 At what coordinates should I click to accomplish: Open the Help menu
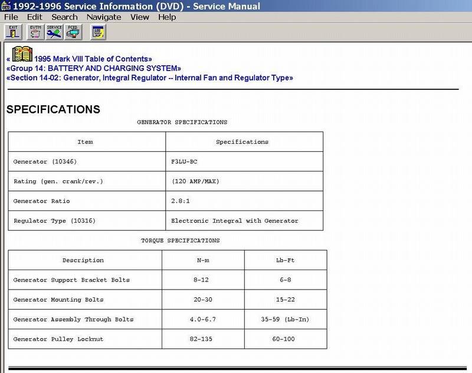(167, 17)
